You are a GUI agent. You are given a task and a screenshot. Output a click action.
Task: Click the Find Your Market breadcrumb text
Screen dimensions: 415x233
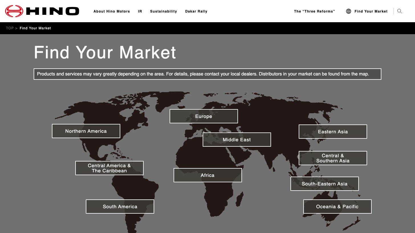click(x=35, y=28)
